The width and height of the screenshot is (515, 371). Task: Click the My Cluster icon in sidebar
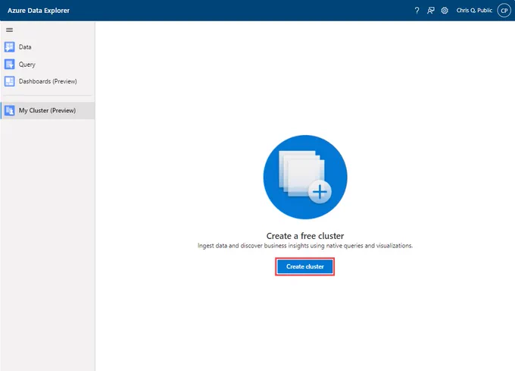point(10,111)
